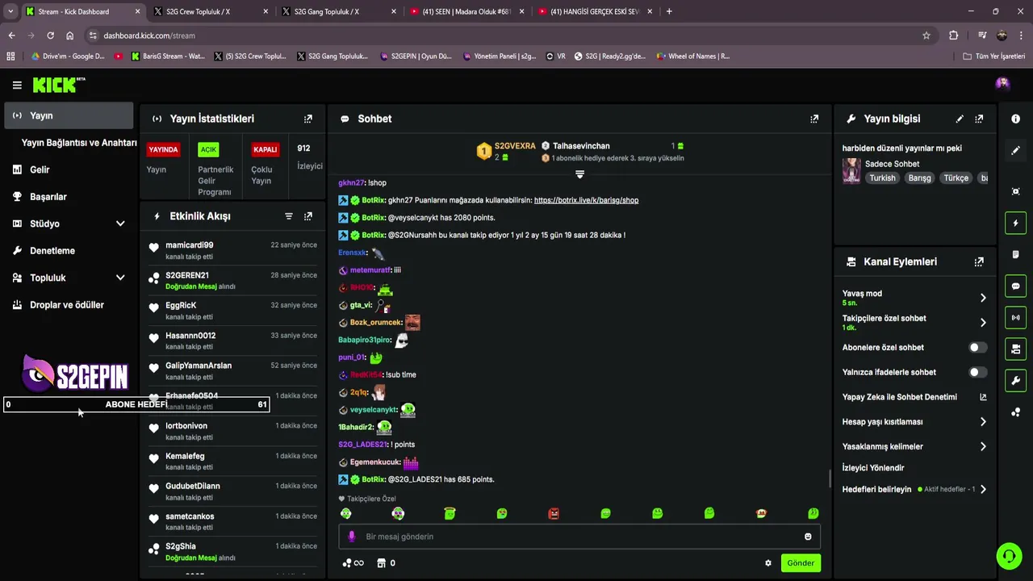Viewport: 1033px width, 581px height.
Task: Switch to the SEEN Madara Olduk YouTube tab
Action: point(466,11)
